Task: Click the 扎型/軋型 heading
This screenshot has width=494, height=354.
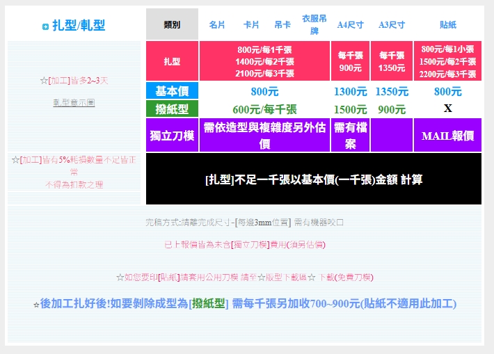Action: pyautogui.click(x=79, y=25)
